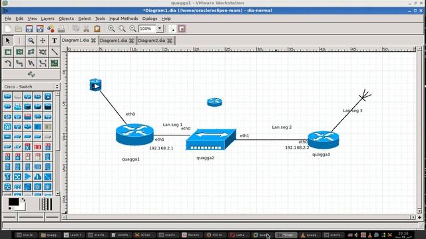
Task: Open the Select menu
Action: (x=85, y=19)
